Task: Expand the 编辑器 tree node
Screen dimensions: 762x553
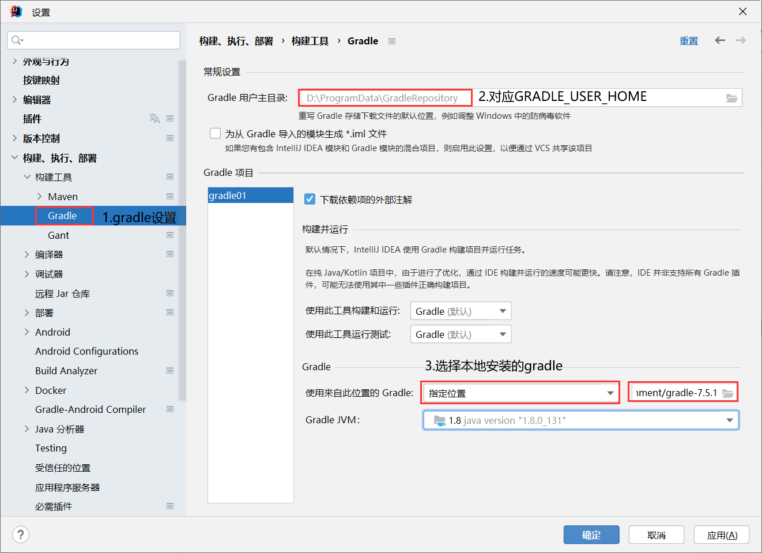Action: click(14, 100)
